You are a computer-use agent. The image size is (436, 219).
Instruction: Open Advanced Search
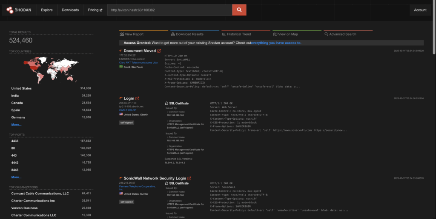point(340,34)
